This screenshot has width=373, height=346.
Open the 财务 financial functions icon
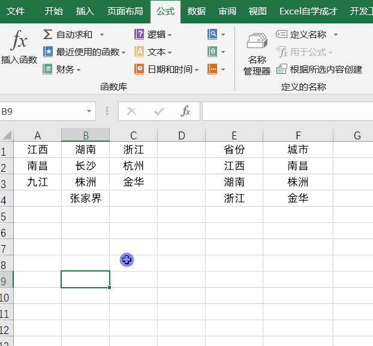click(x=47, y=69)
